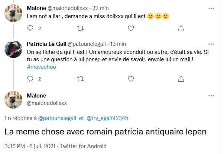Open the #mavachou hashtag

coord(41,66)
